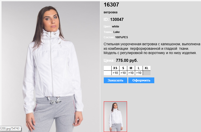Select the S size header cell
Image resolution: width=201 pixels, height=132 pixels.
pyautogui.click(x=123, y=68)
